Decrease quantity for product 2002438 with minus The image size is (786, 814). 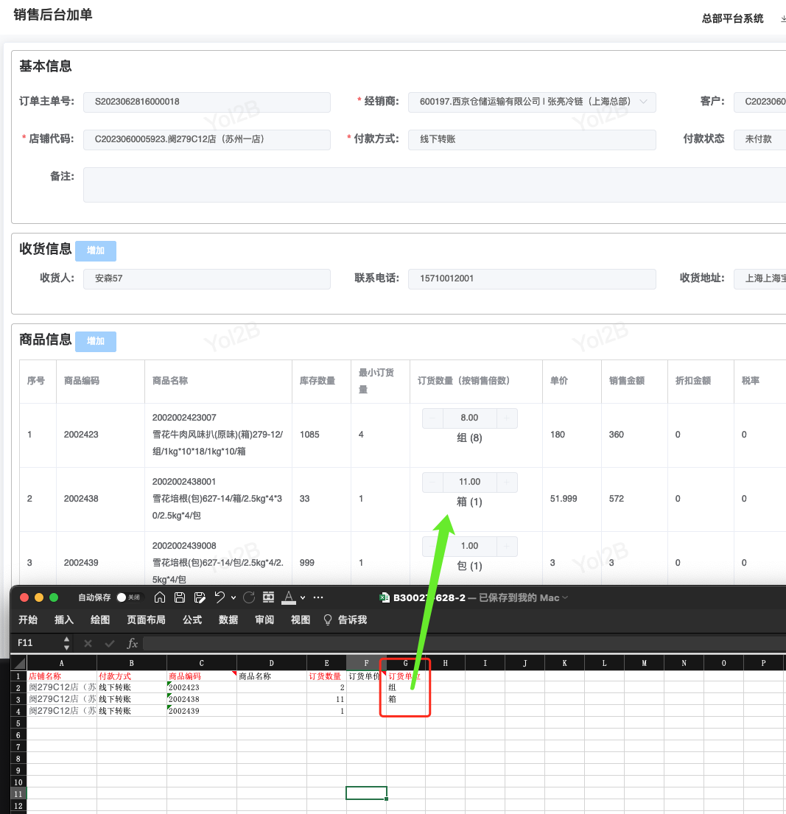click(x=432, y=483)
